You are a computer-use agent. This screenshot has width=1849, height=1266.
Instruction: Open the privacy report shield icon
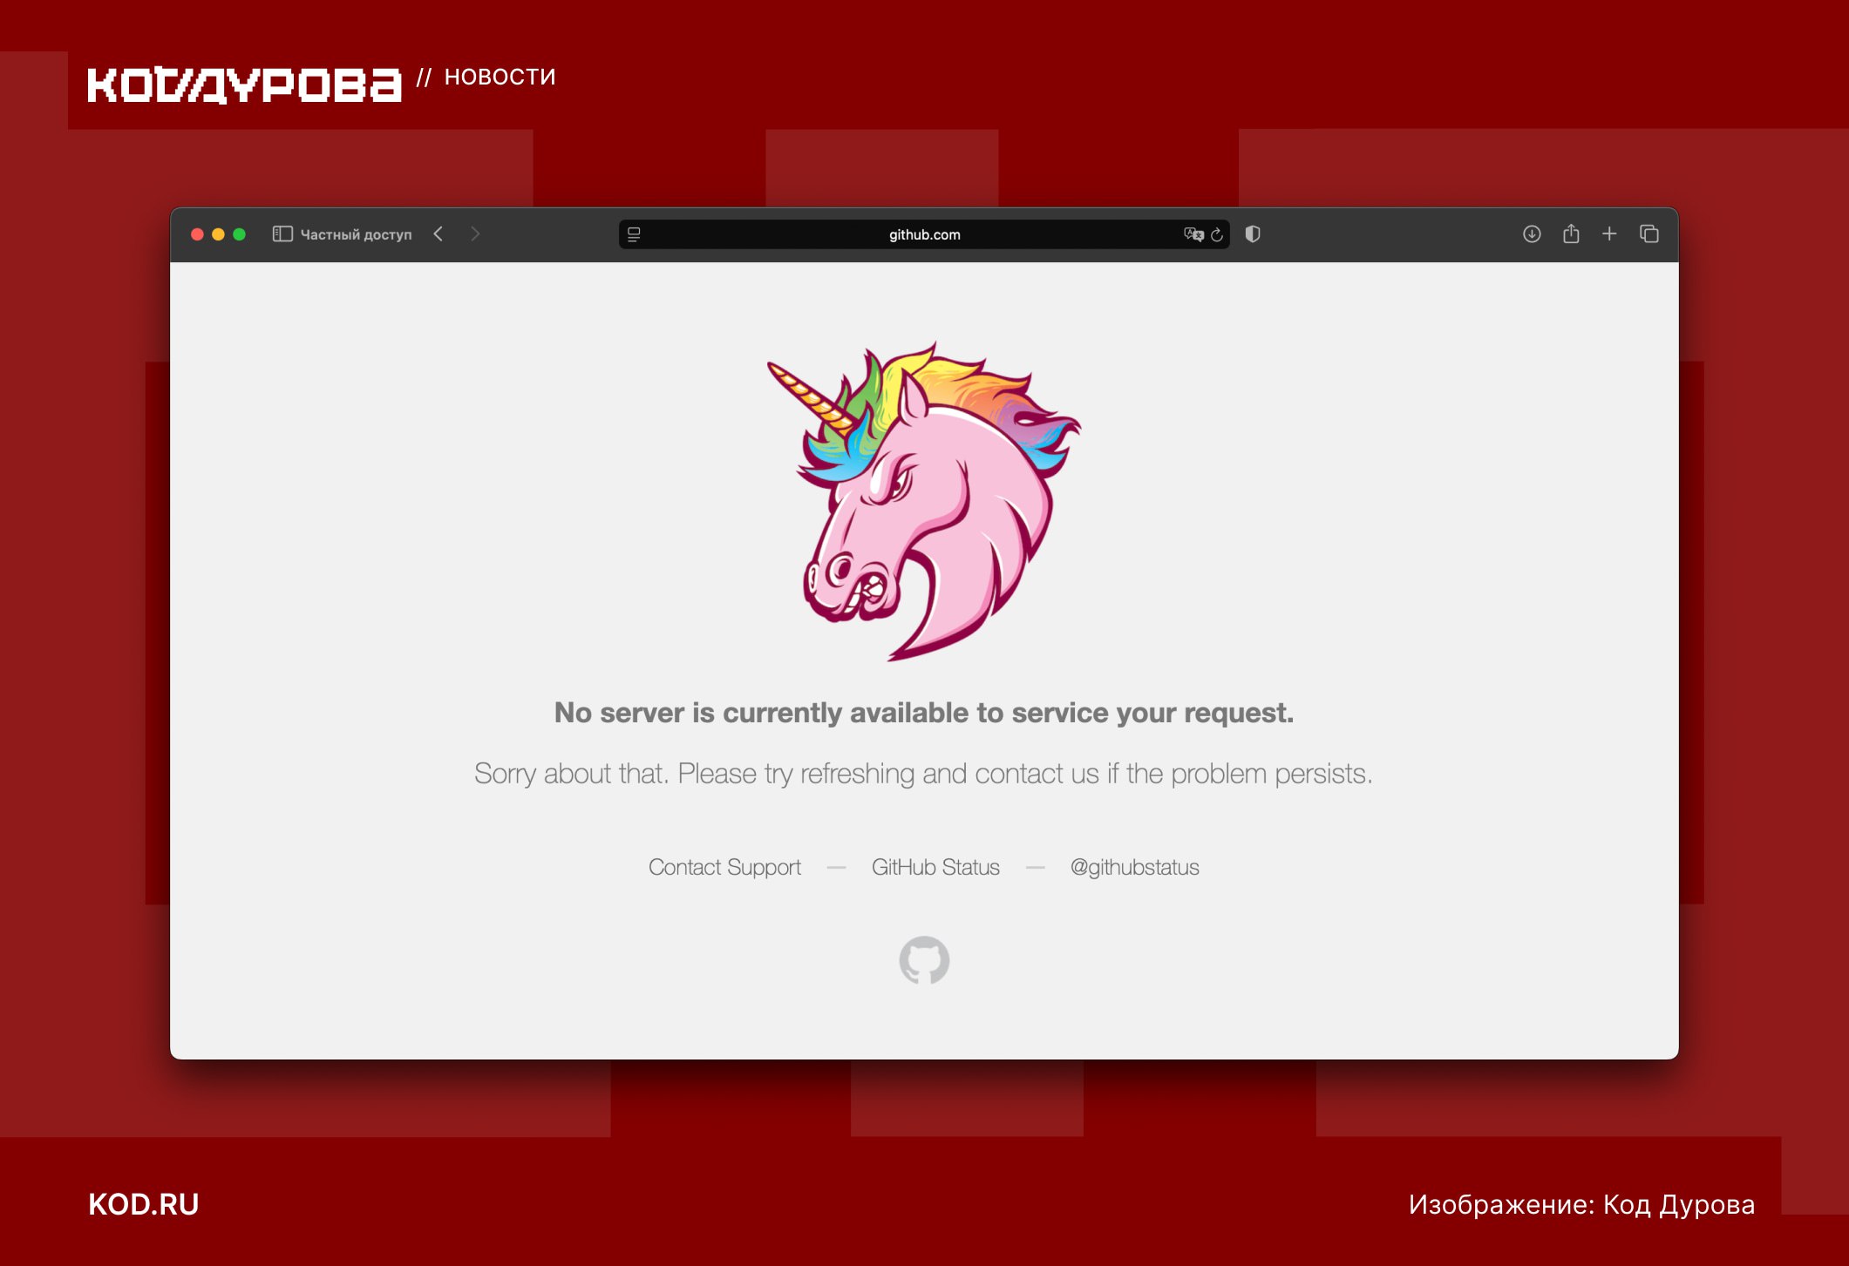[x=1253, y=234]
